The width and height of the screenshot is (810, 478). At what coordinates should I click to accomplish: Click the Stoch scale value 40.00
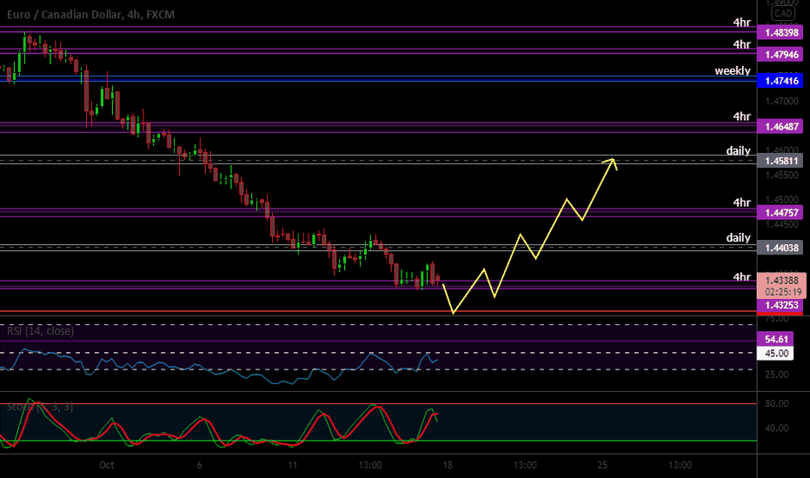click(776, 428)
